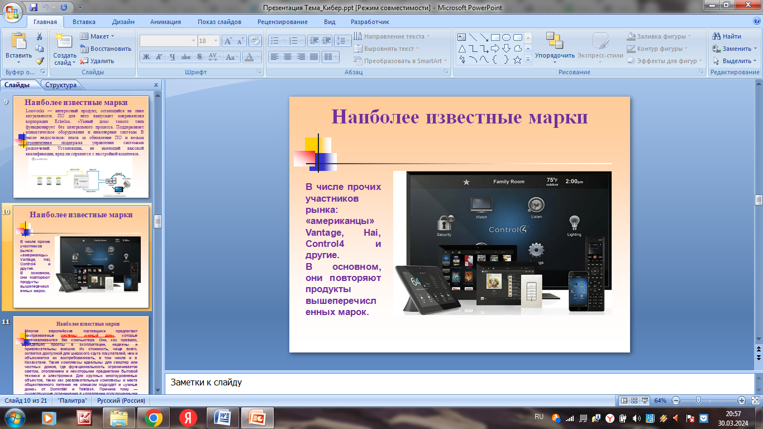Select the Oval shape in shapes gallery
The height and width of the screenshot is (429, 763).
click(x=507, y=37)
